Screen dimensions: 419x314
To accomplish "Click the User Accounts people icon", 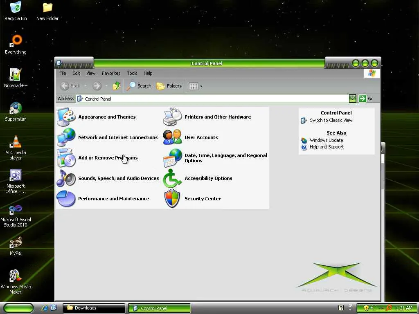I will (172, 137).
